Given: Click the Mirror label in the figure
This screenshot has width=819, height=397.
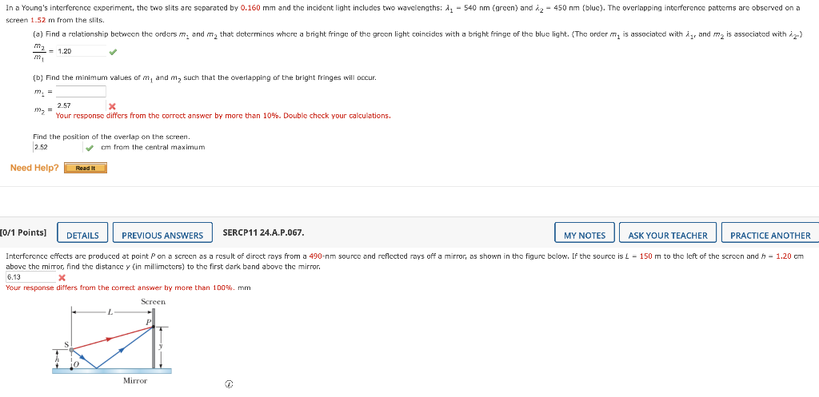Looking at the screenshot, I should (134, 381).
